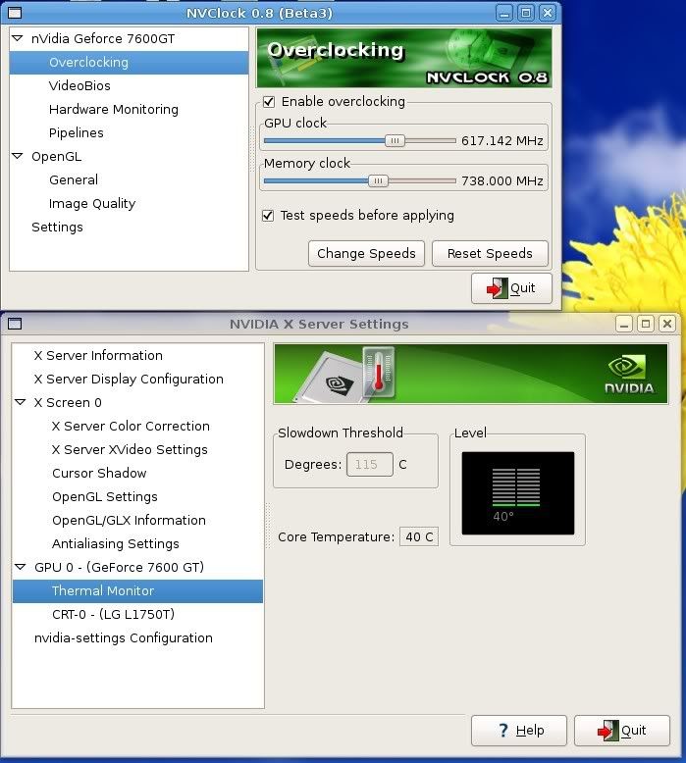Select nVidia Geforce 7600GT tree label
The width and height of the screenshot is (686, 763).
coord(103,38)
